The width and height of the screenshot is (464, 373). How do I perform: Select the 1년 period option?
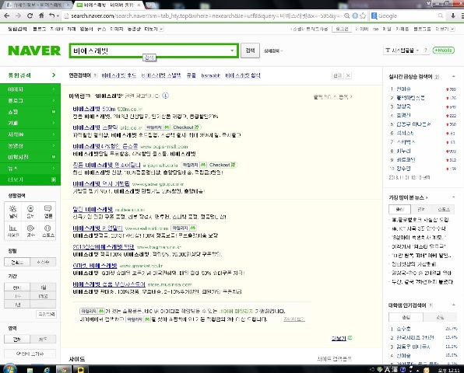pos(17,305)
